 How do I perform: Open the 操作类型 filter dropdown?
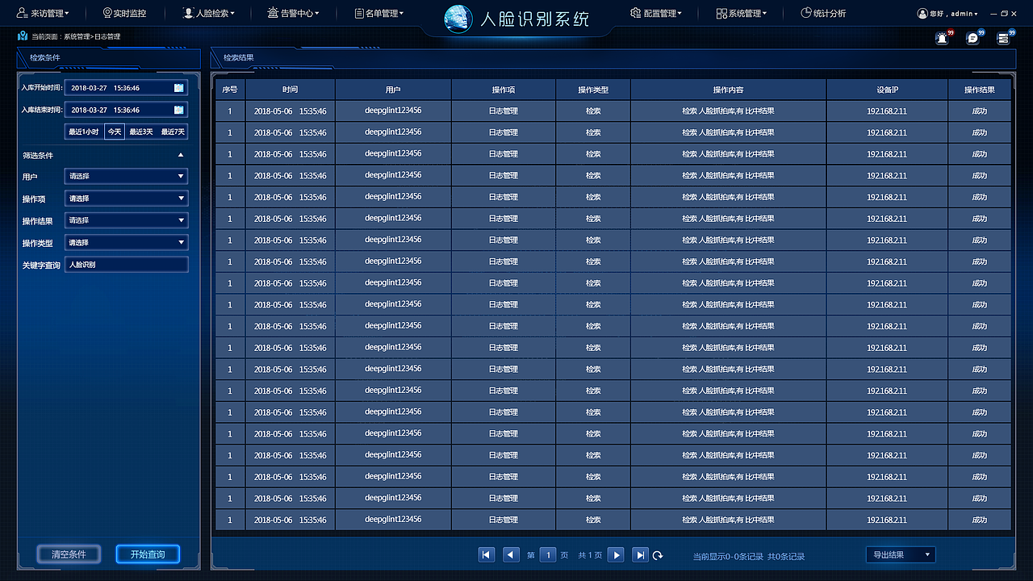click(126, 242)
